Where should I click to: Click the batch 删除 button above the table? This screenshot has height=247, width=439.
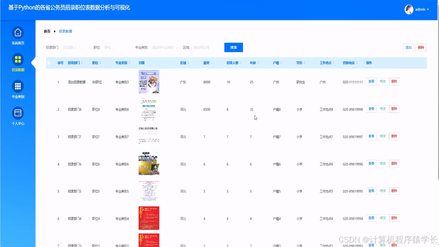421,48
